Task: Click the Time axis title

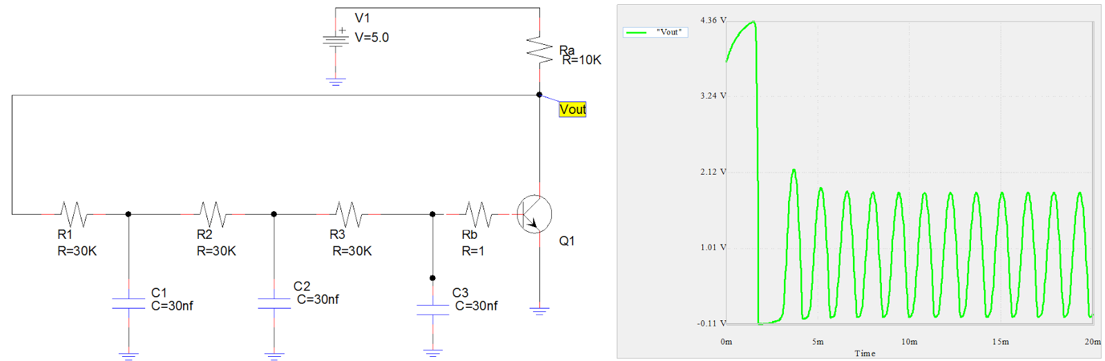Action: click(x=865, y=353)
